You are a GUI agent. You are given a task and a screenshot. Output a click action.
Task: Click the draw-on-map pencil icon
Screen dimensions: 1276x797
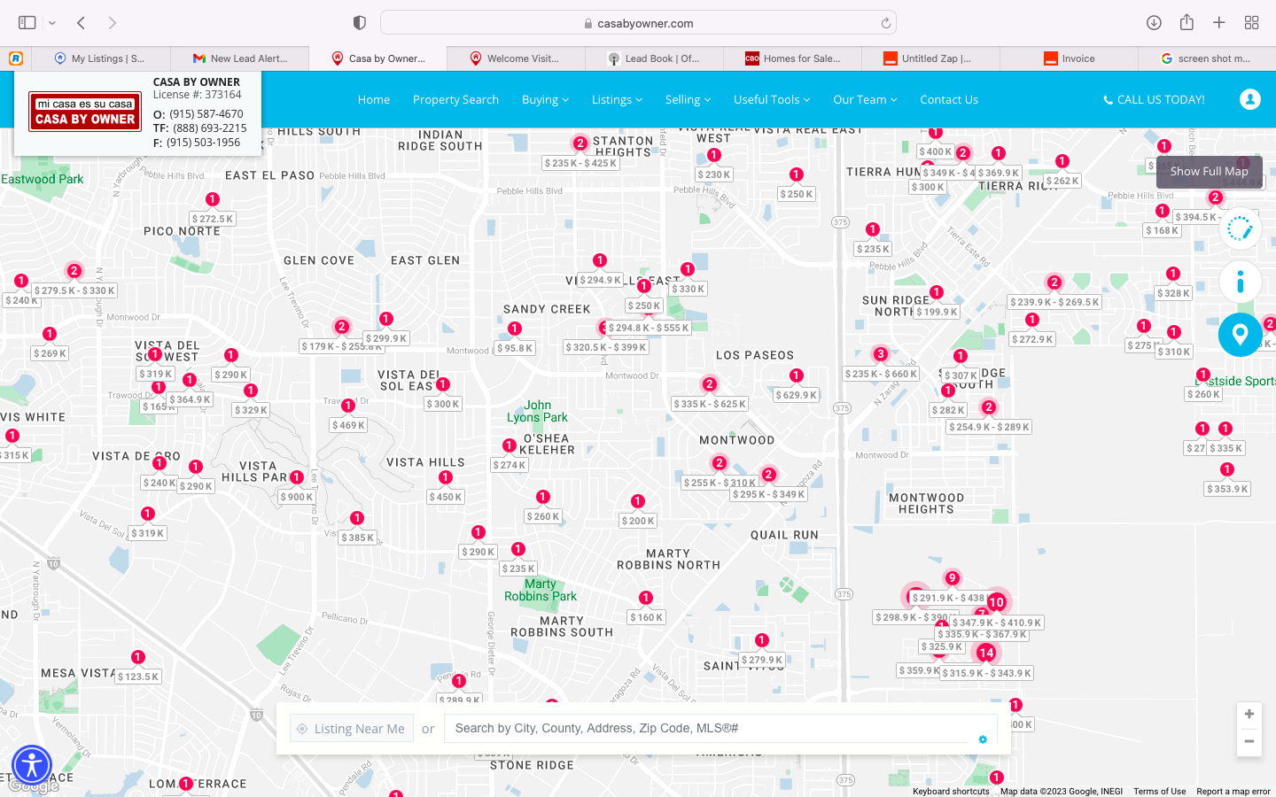(1240, 230)
